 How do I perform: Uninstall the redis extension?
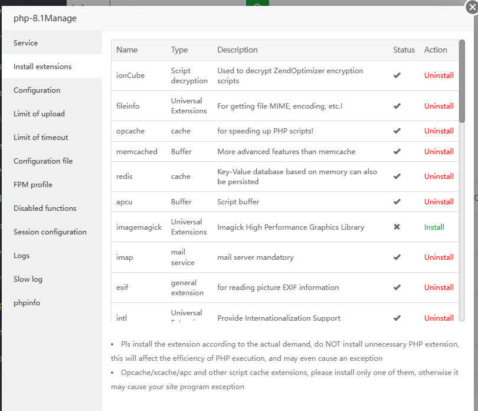click(x=438, y=176)
